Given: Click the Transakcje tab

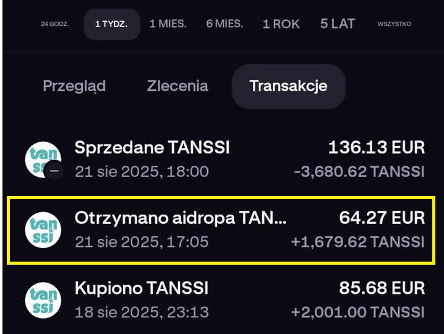Looking at the screenshot, I should (x=288, y=86).
